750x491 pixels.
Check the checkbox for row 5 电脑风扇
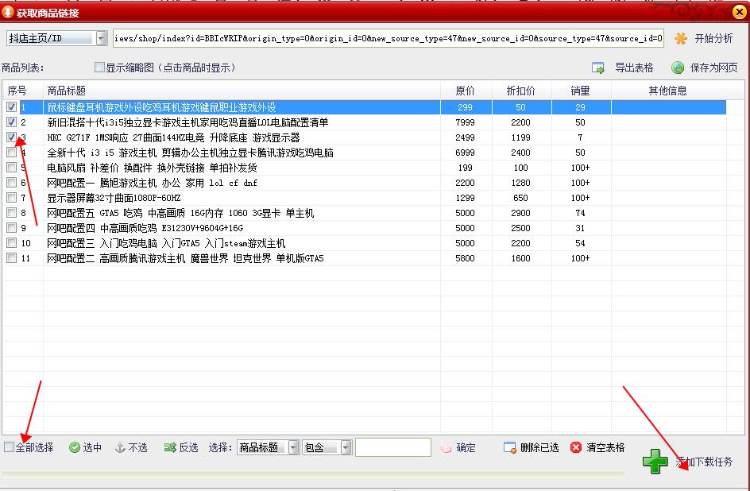[11, 168]
